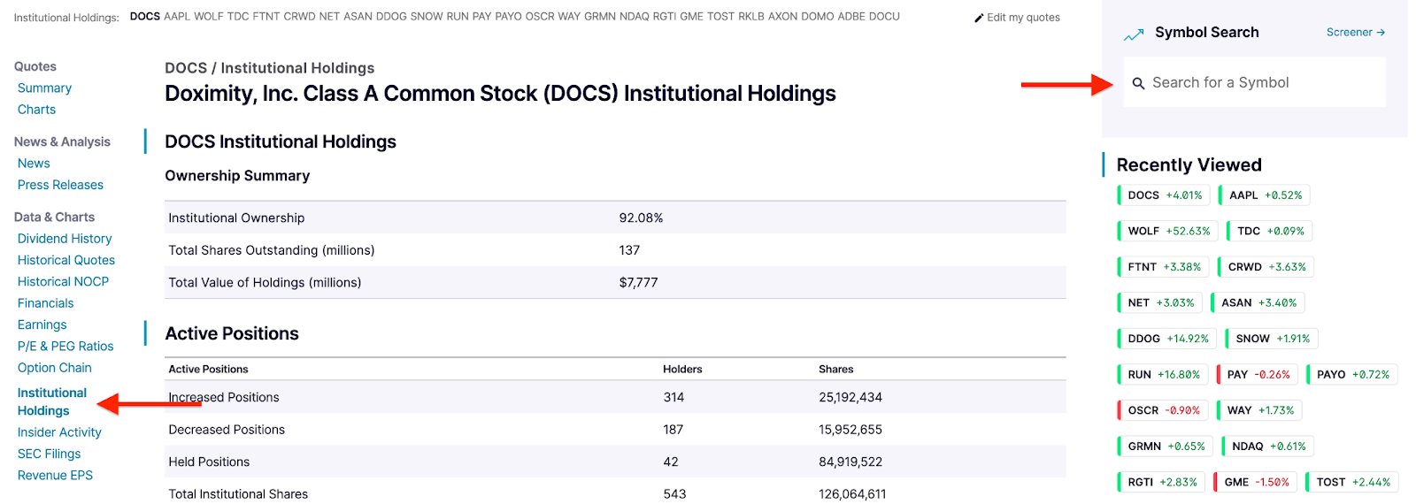Open FTNT +3.38% recently viewed chip
Viewport: 1416px width, 504px height.
(x=1163, y=267)
